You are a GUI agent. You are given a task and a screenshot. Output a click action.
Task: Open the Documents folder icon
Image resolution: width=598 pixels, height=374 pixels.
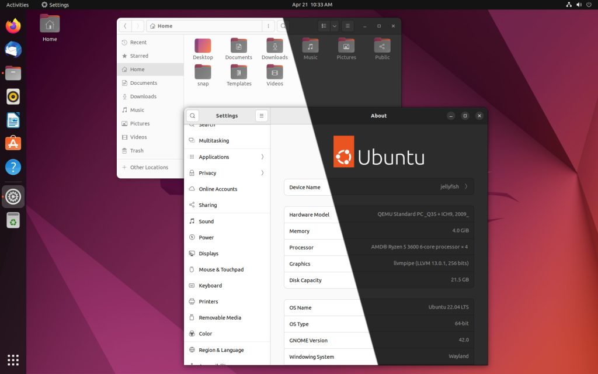[x=238, y=46]
